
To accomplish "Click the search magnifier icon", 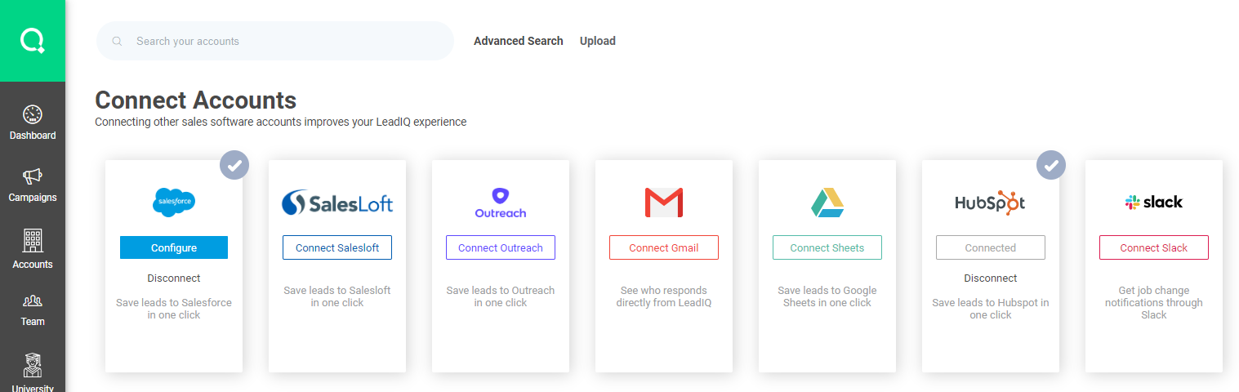I will pyautogui.click(x=118, y=42).
